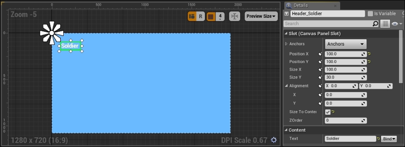Edit the Position Y value field
Screen dimensions: 405x147
[345, 62]
